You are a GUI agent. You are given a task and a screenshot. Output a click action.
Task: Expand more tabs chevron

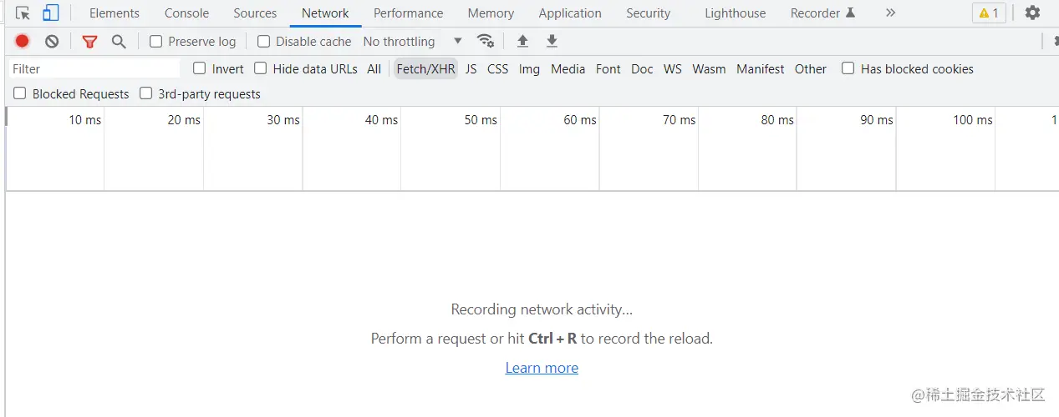click(x=890, y=13)
